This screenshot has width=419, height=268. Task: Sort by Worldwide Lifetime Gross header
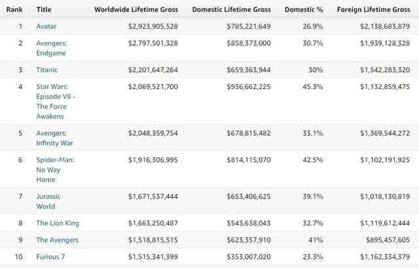136,9
